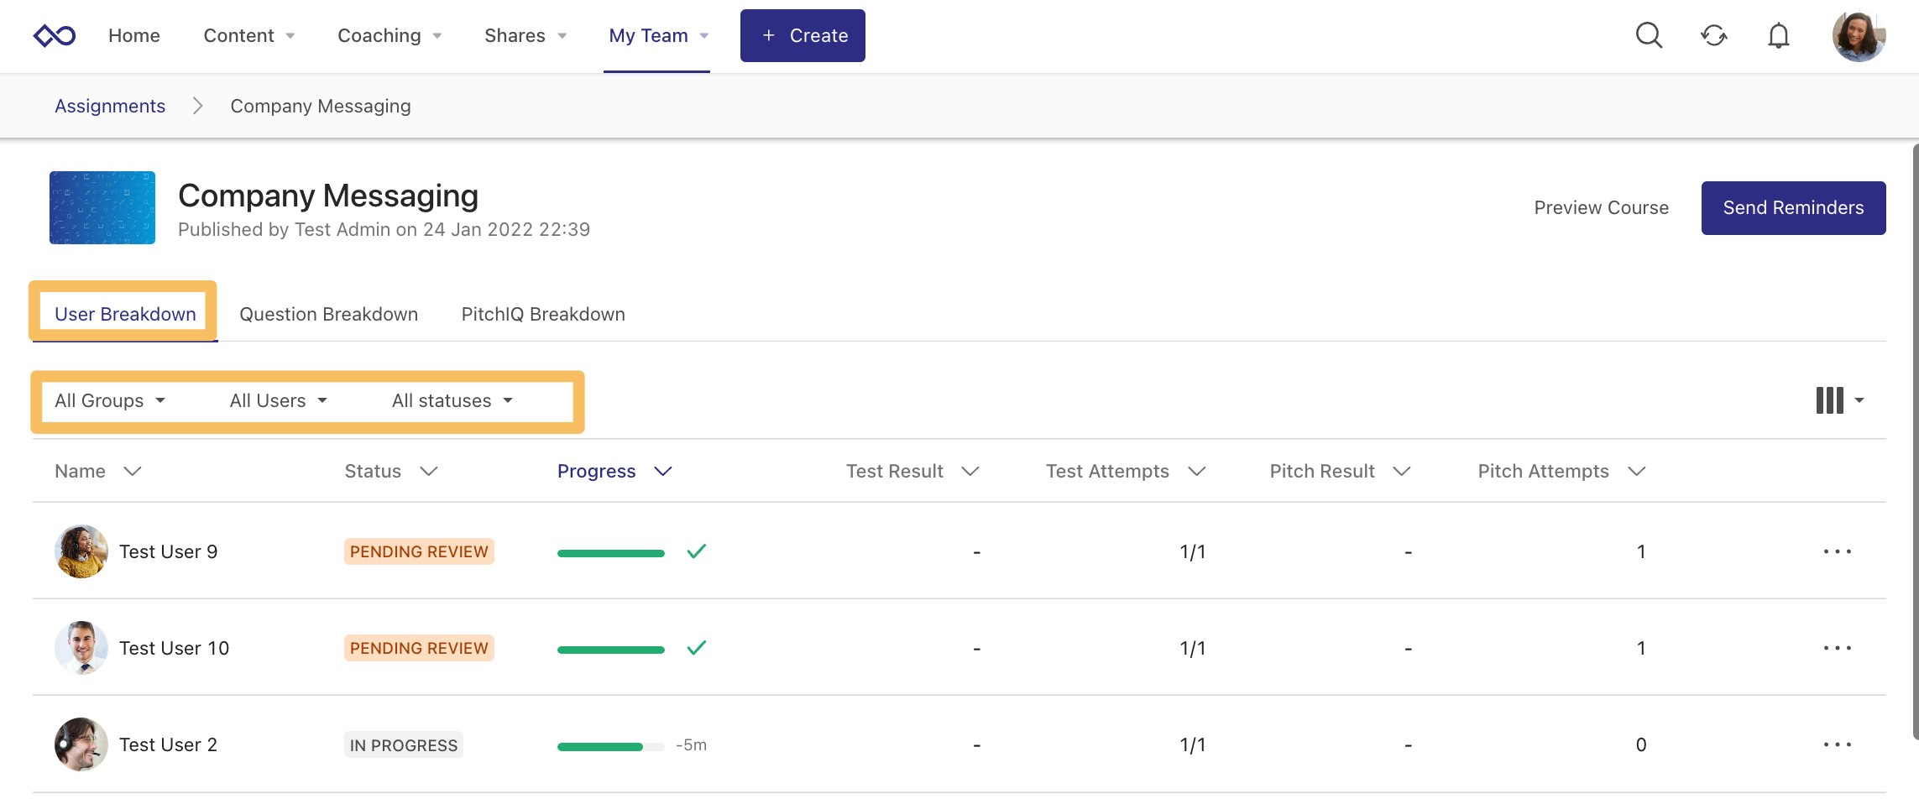Screen dimensions: 1919x799
Task: Click Test User 2's progress bar
Action: point(611,746)
